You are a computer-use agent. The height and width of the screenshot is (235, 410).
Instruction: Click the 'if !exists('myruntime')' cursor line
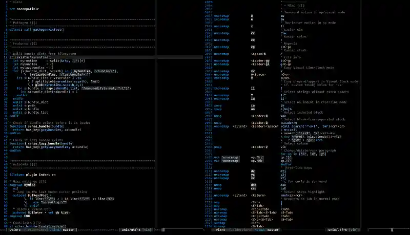(x=31, y=57)
